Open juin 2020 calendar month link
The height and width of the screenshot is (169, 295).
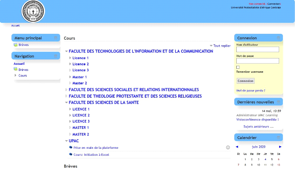[x=259, y=147]
